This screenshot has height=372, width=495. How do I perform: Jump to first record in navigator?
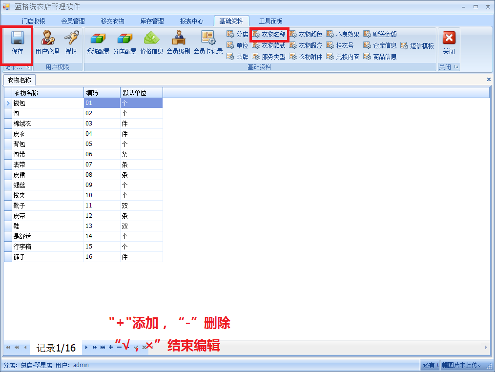point(8,348)
